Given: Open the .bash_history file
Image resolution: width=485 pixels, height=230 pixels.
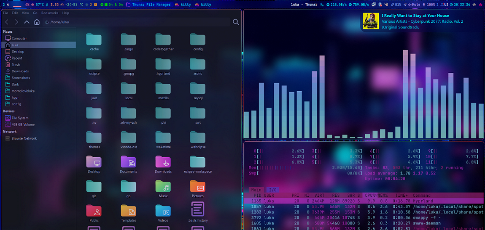Looking at the screenshot, I should click(x=197, y=211).
